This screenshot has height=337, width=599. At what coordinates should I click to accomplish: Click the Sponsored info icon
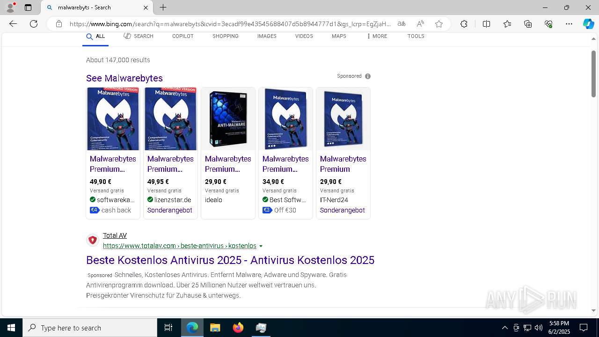click(368, 76)
